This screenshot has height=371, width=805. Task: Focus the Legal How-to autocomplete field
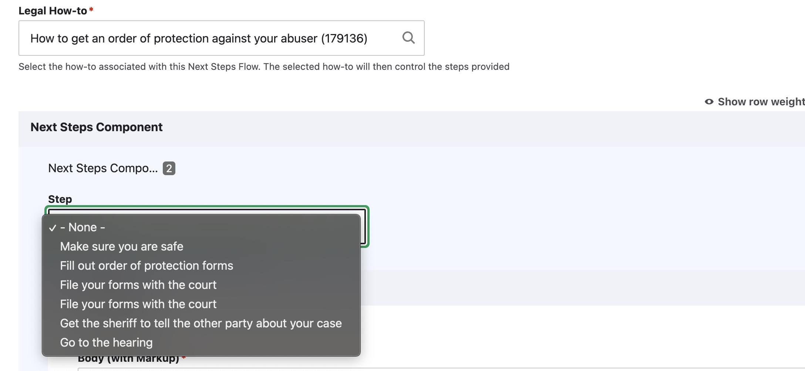click(x=221, y=38)
